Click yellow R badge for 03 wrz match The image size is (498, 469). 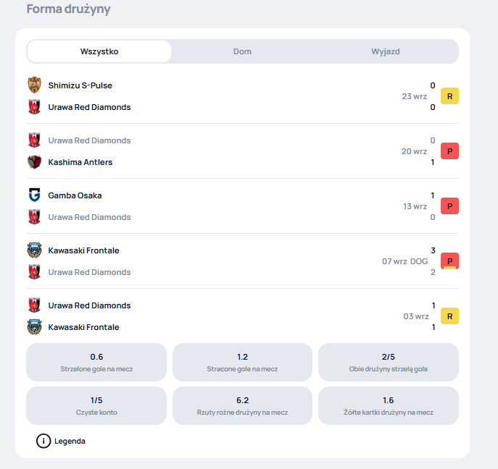(x=449, y=316)
